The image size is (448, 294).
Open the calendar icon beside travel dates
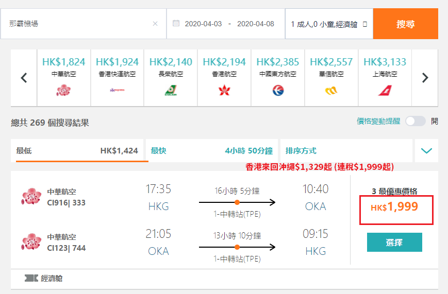[x=176, y=23]
